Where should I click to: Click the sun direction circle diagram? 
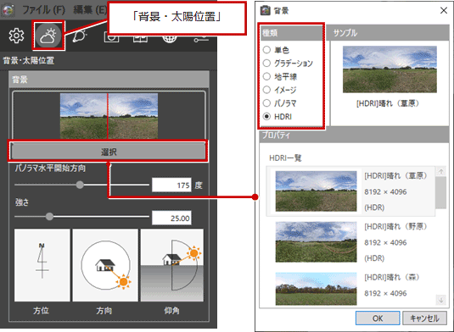[105, 265]
